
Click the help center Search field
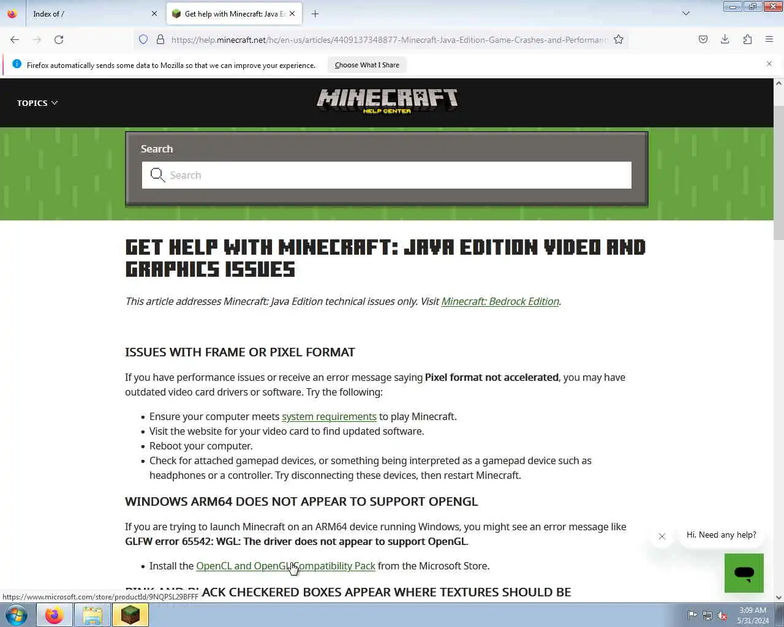point(386,175)
